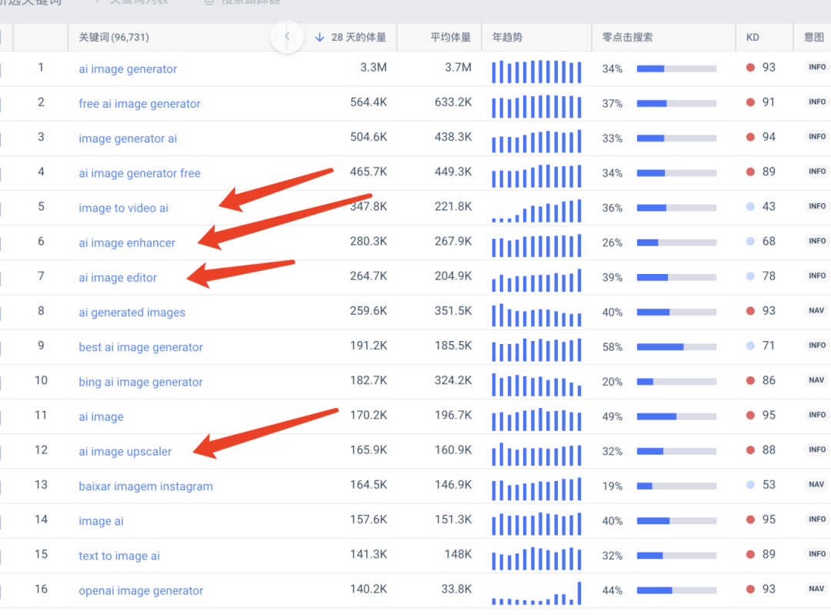This screenshot has width=831, height=615.
Task: Click the red KD dot for 'ai image generator'
Action: 750,67
